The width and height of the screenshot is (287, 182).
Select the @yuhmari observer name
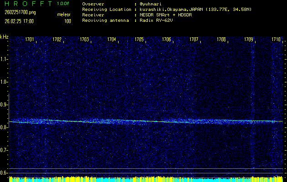[x=151, y=4]
